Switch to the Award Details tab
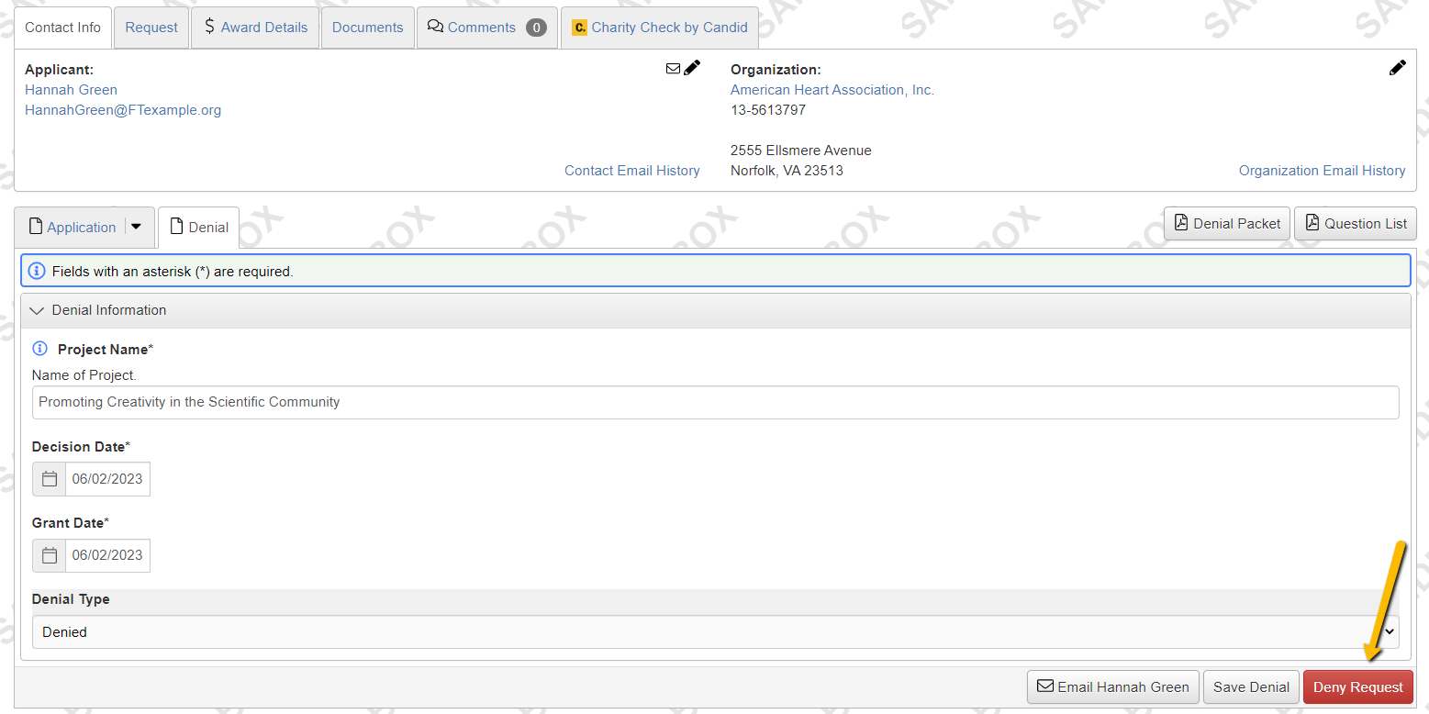 click(254, 27)
